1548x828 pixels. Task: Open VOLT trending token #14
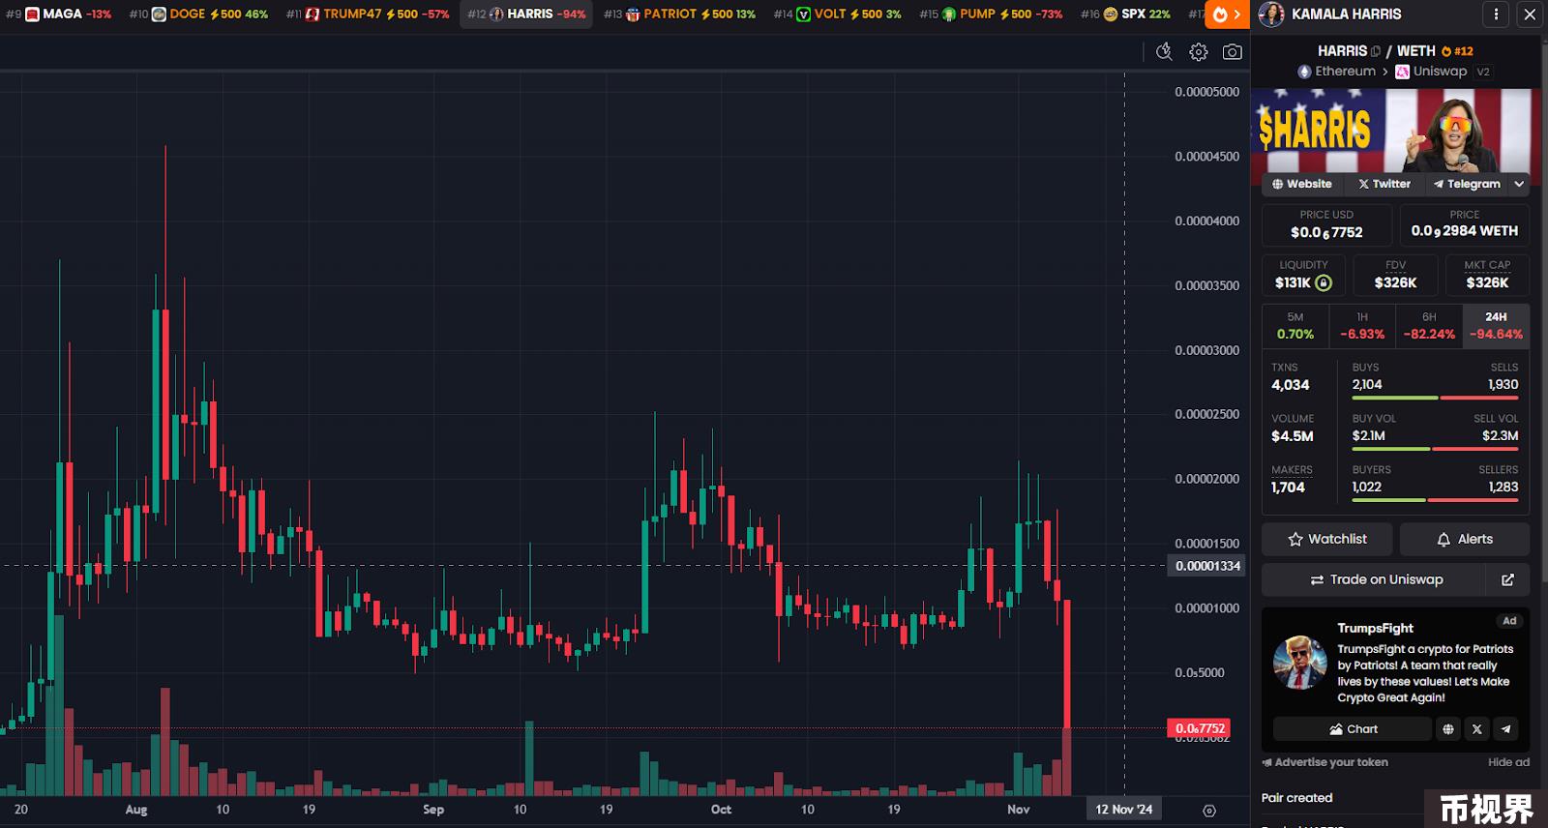pos(837,15)
